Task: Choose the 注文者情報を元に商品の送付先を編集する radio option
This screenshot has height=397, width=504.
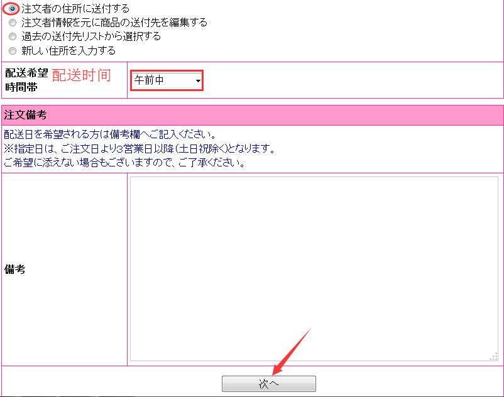Action: pyautogui.click(x=13, y=23)
